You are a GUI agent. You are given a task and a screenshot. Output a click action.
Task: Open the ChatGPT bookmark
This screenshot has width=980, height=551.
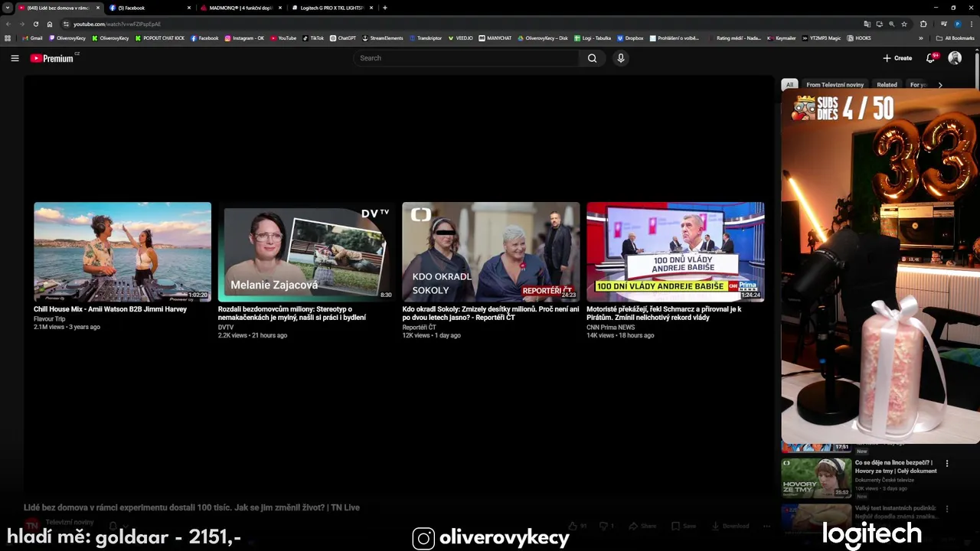point(343,37)
